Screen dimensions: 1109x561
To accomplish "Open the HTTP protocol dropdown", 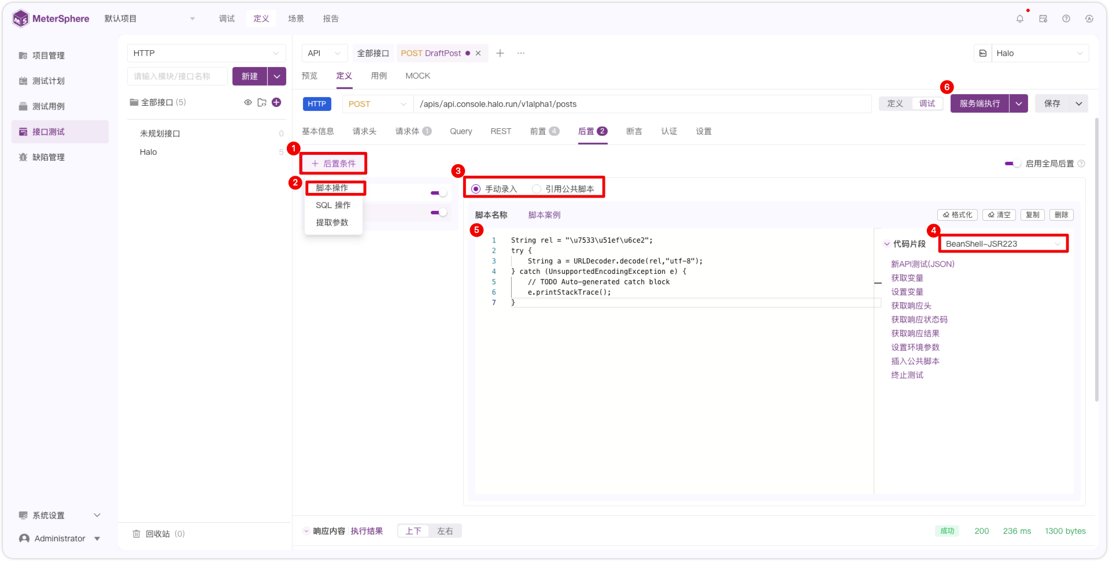I will coord(206,53).
